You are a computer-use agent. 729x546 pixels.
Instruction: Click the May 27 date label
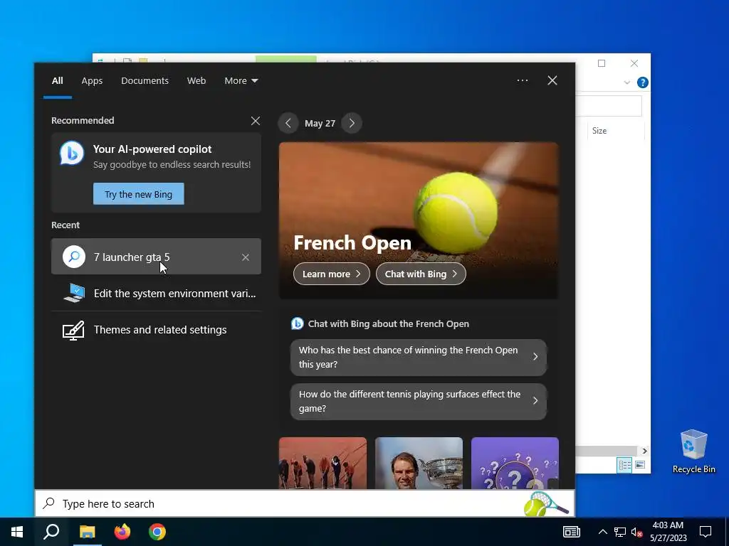[320, 124]
